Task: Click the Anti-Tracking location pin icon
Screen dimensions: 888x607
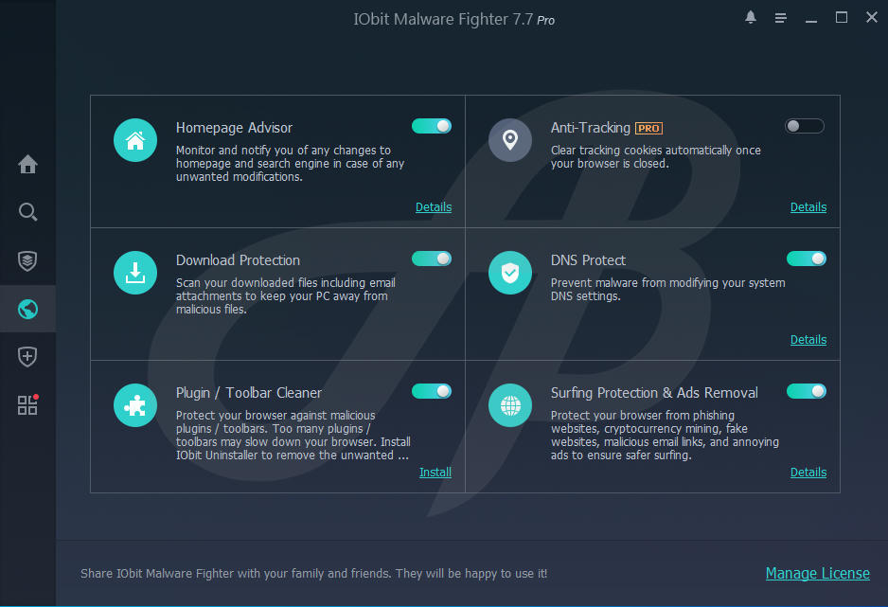Action: pos(510,140)
